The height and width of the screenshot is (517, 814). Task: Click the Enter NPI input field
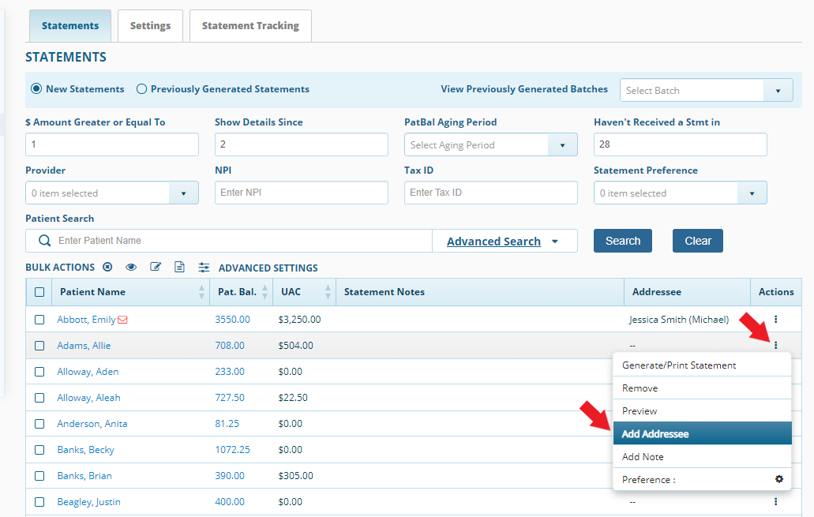click(x=301, y=193)
